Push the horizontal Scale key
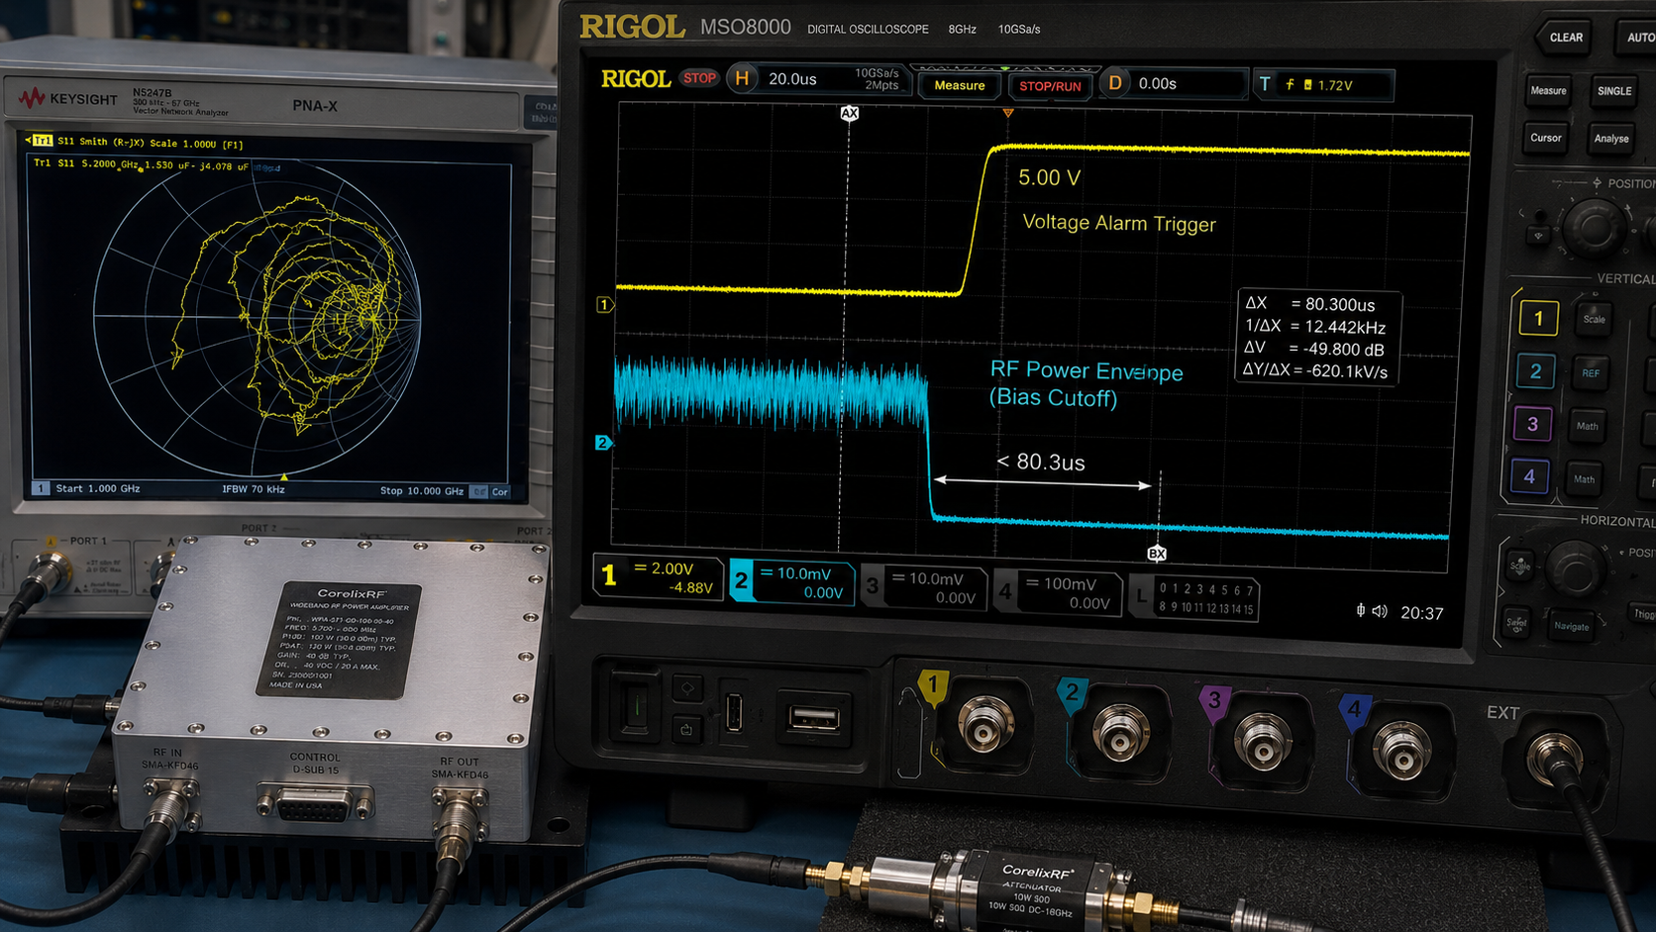 point(1519,566)
